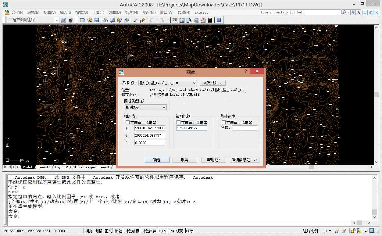Click the New drawing toolbar icon
Viewport: 382px width, 236px height.
[x=83, y=20]
